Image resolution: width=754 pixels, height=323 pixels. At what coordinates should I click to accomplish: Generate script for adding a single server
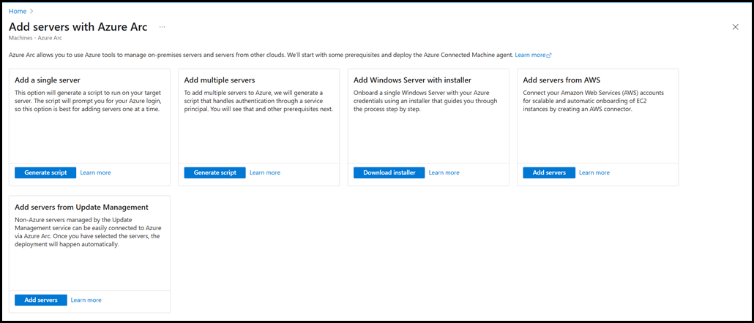tap(45, 172)
